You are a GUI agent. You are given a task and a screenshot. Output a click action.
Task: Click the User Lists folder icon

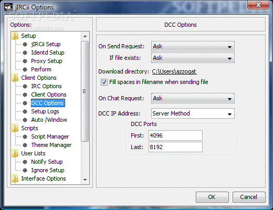(15, 153)
